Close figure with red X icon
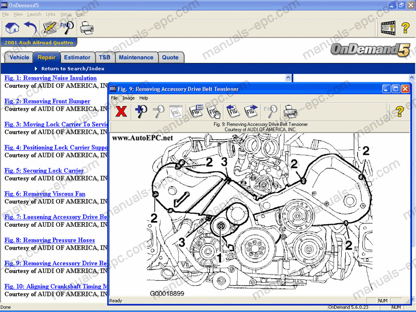Screen dimensions: 416x312 [121, 111]
